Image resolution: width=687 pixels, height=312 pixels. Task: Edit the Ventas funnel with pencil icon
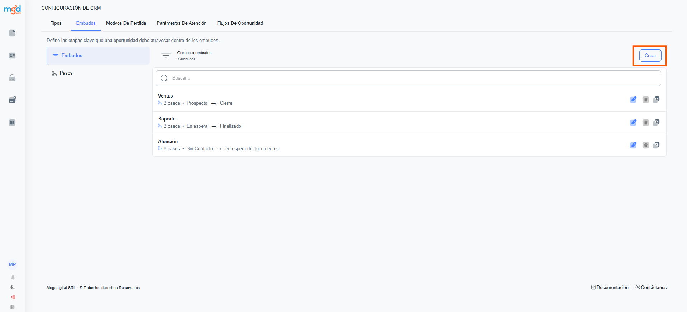pos(633,100)
